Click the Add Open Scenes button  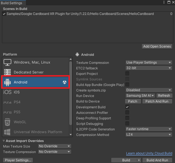[x=157, y=46]
